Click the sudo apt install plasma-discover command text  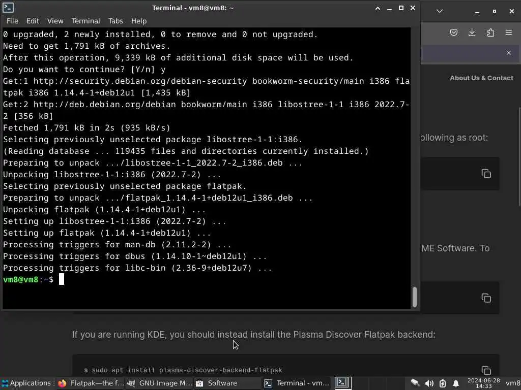coord(183,370)
